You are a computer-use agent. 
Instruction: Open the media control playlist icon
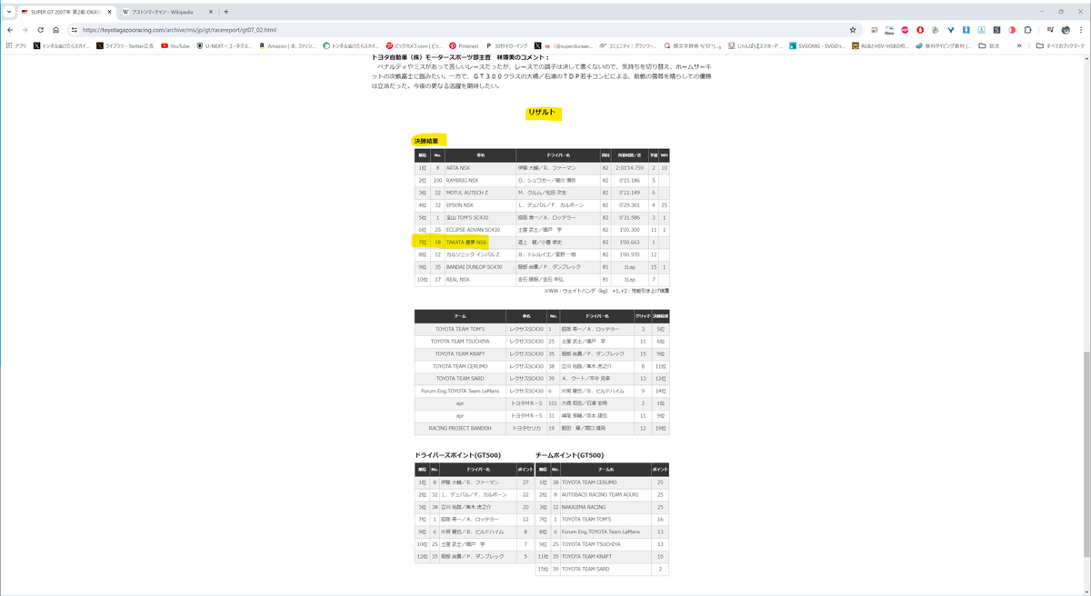tap(1050, 29)
